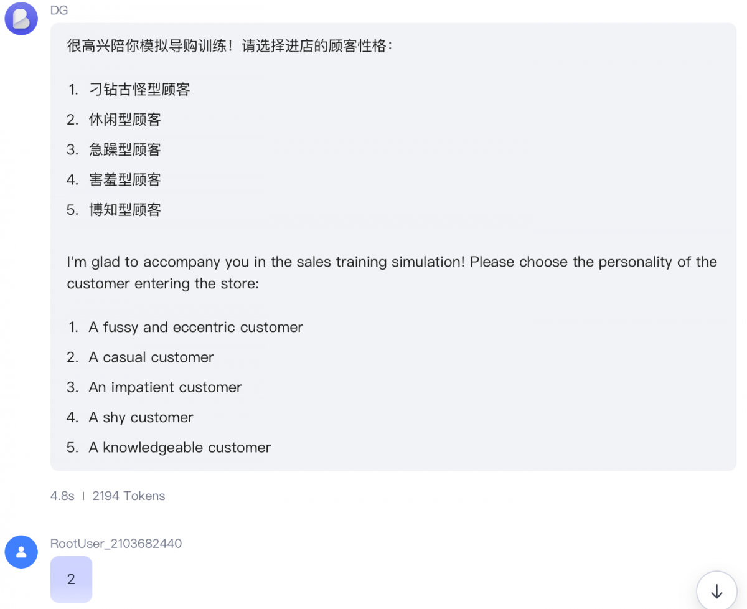
Task: Select option 博知型顾客
Action: point(125,210)
